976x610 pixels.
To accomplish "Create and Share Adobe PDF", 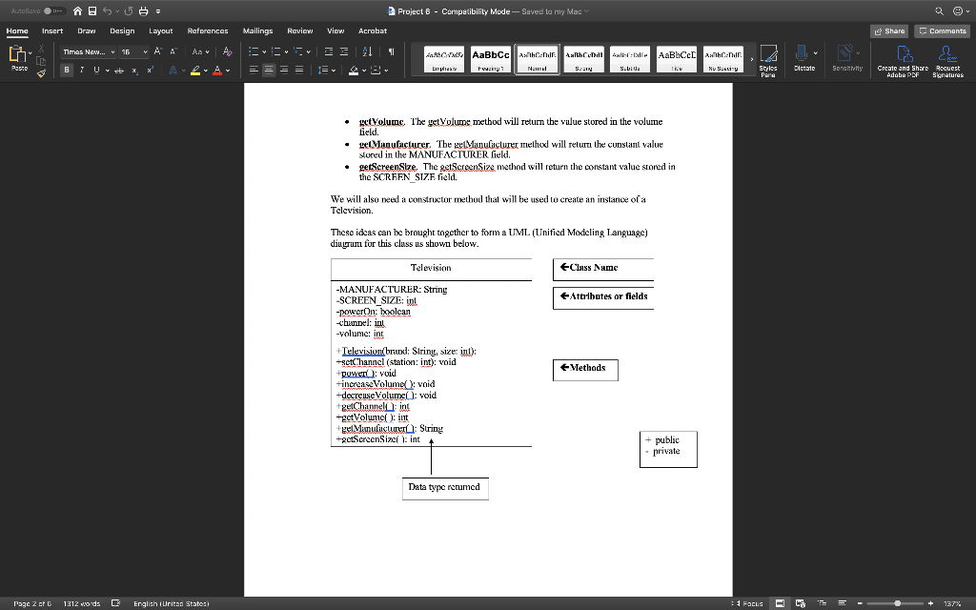I will coord(902,59).
